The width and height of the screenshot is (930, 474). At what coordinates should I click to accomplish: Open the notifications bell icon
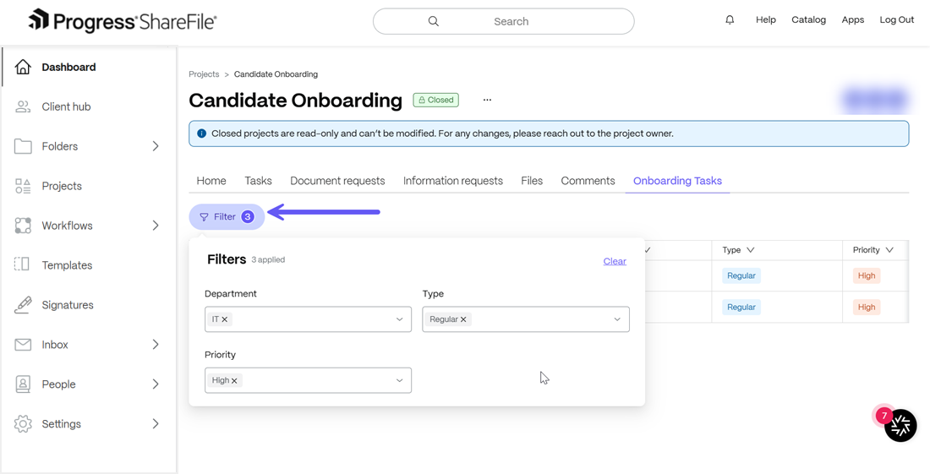[x=730, y=19]
